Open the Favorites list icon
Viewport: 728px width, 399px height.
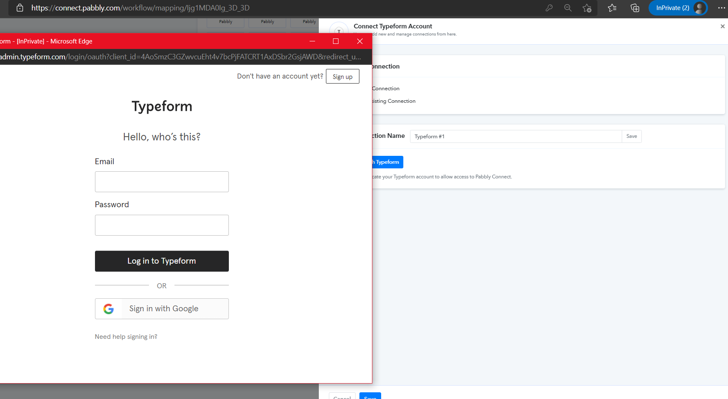click(x=612, y=8)
